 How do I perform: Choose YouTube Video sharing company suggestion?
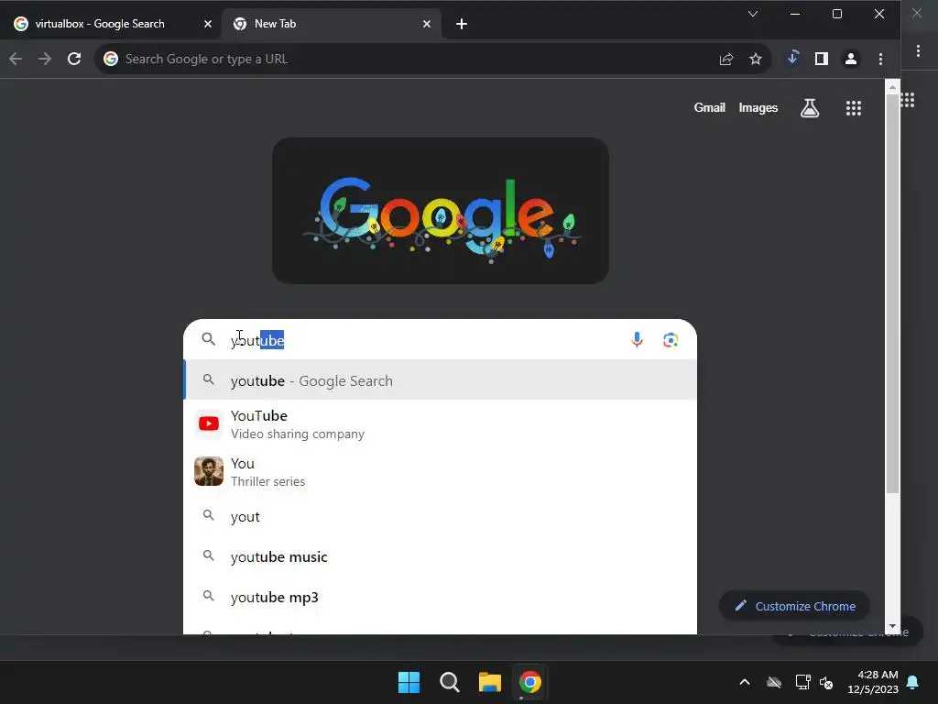[x=441, y=423]
